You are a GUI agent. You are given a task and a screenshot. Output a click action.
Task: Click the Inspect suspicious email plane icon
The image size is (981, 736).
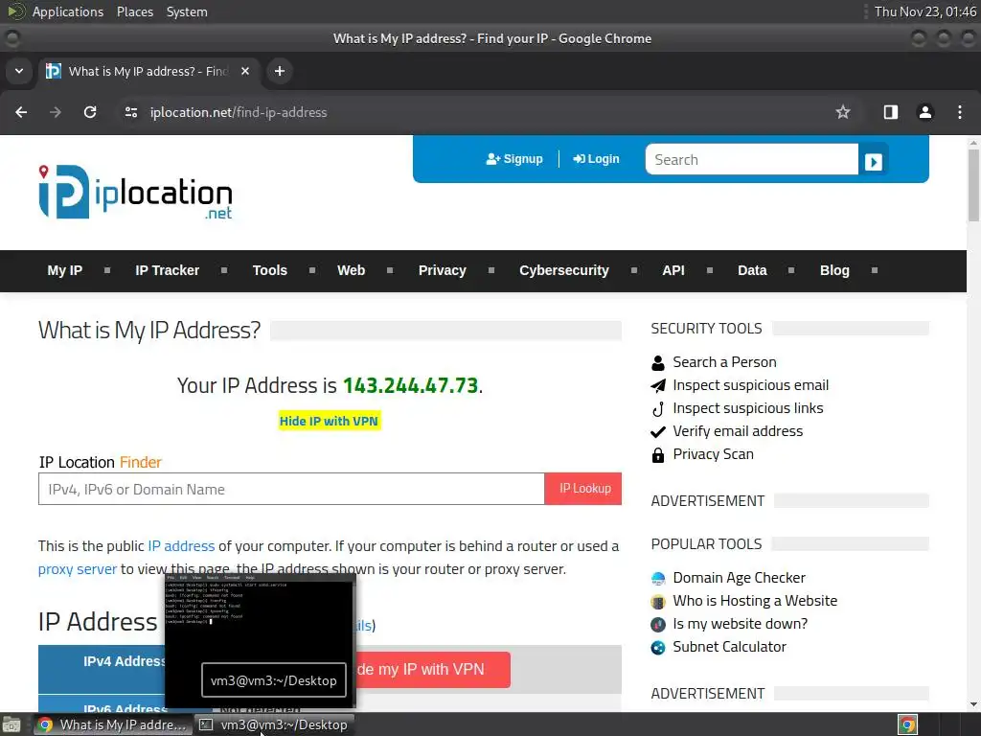pyautogui.click(x=657, y=385)
